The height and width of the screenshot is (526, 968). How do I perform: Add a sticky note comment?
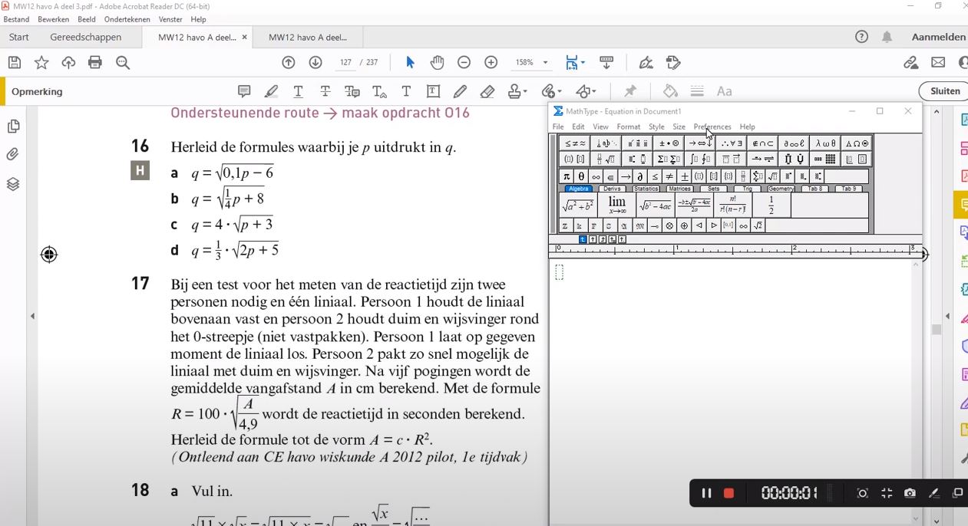pos(244,91)
